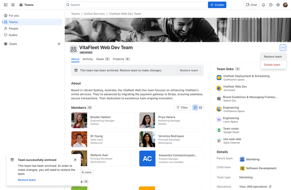Open notifications bell
This screenshot has height=190, width=291.
263,5
